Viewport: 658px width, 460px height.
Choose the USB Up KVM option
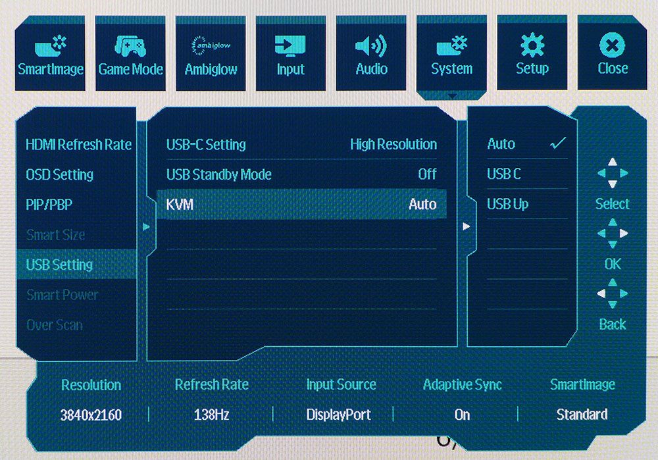coord(527,204)
